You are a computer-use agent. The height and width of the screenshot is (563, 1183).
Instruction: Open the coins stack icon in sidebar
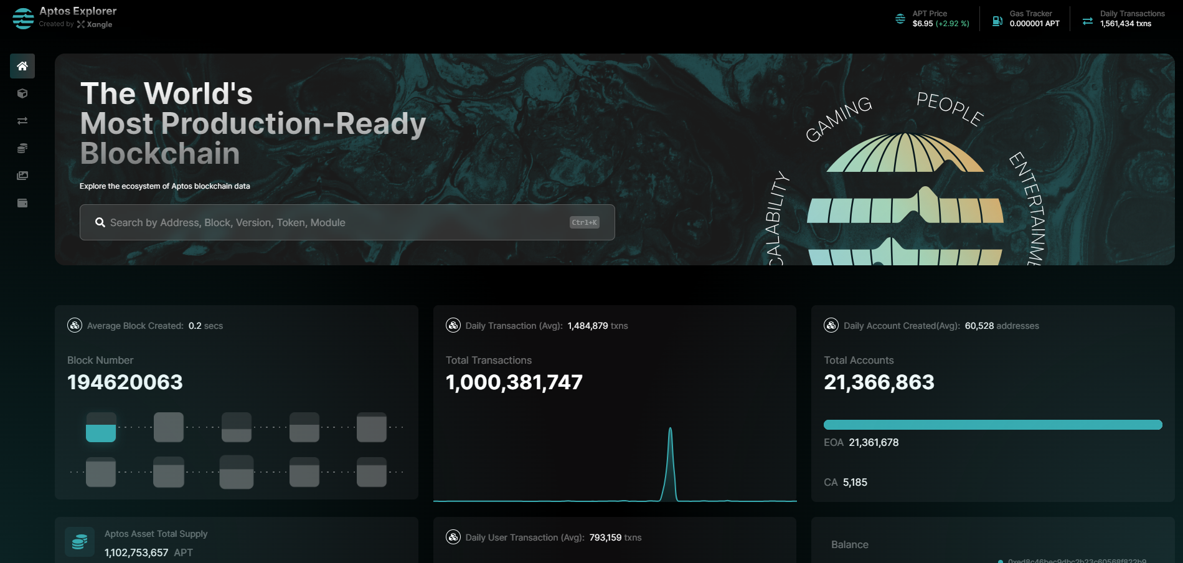click(x=22, y=148)
